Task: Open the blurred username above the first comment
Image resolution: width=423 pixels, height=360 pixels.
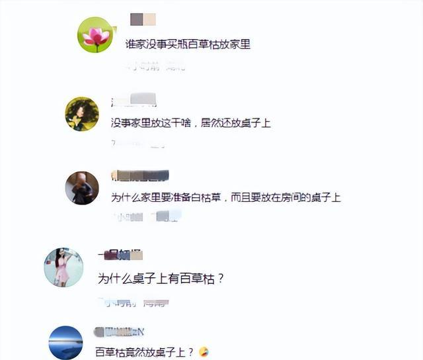Action: (x=143, y=19)
